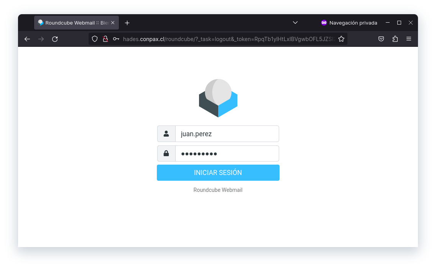Minimize the browser window
The width and height of the screenshot is (436, 269).
click(388, 23)
